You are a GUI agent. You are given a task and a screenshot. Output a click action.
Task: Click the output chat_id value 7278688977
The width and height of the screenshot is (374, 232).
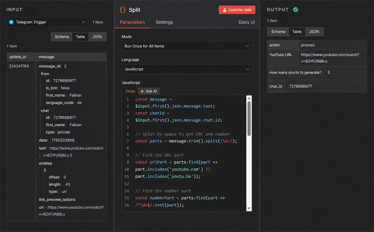(x=300, y=86)
